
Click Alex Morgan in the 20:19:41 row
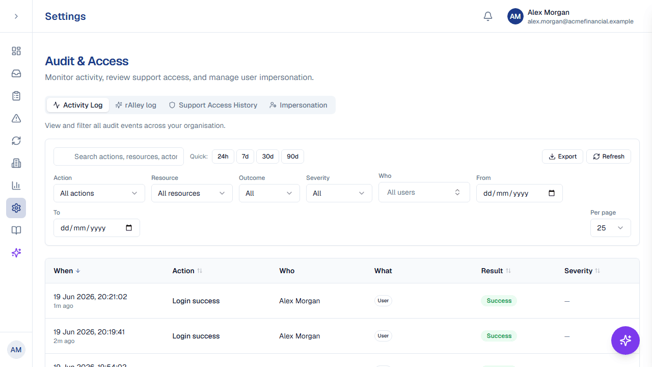pos(300,336)
